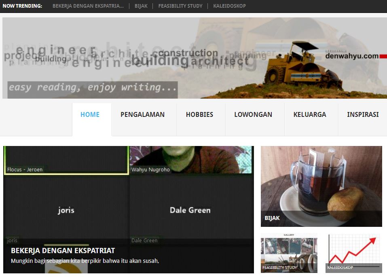Open the Pengalaman menu item
This screenshot has width=387, height=277.
tap(142, 114)
